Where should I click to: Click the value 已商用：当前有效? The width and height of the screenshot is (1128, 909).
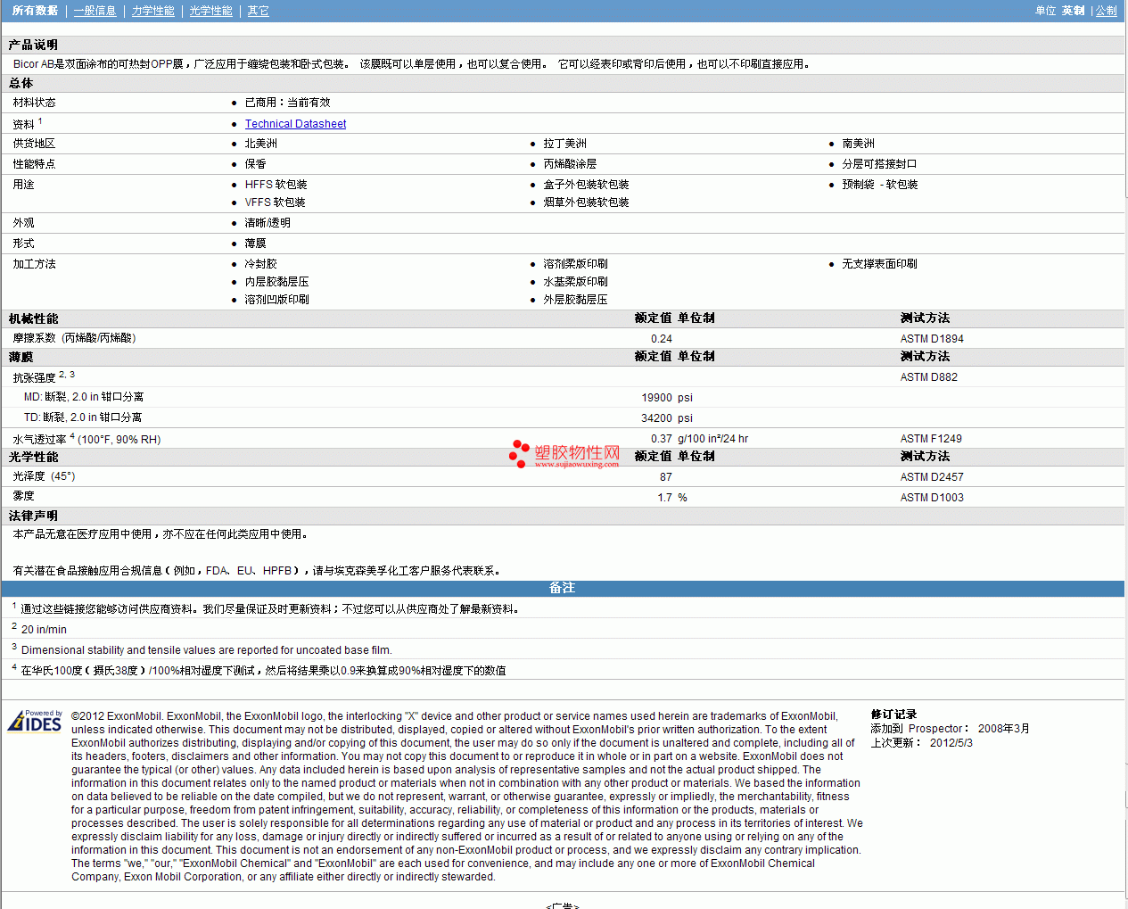[287, 103]
